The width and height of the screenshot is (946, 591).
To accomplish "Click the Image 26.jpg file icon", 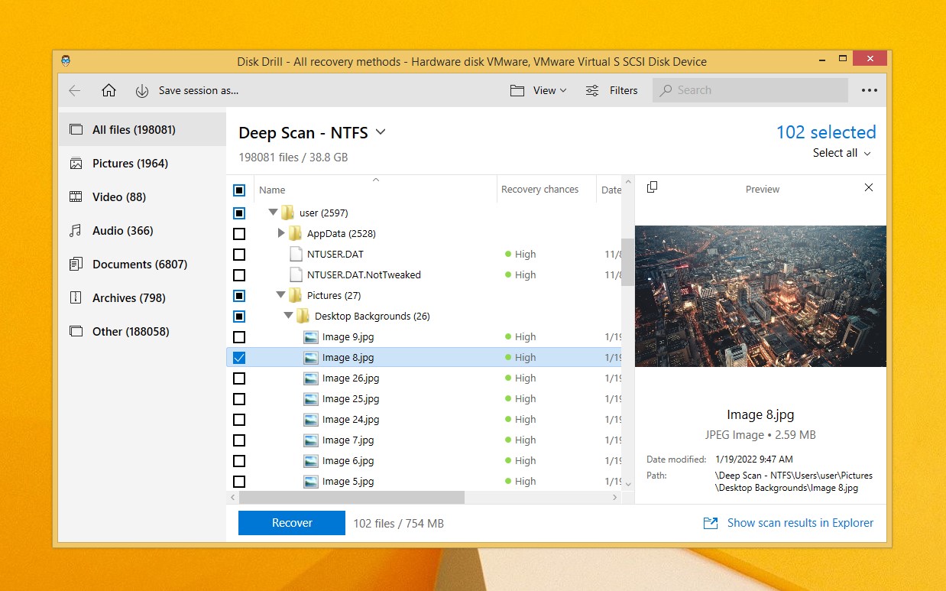I will (310, 378).
